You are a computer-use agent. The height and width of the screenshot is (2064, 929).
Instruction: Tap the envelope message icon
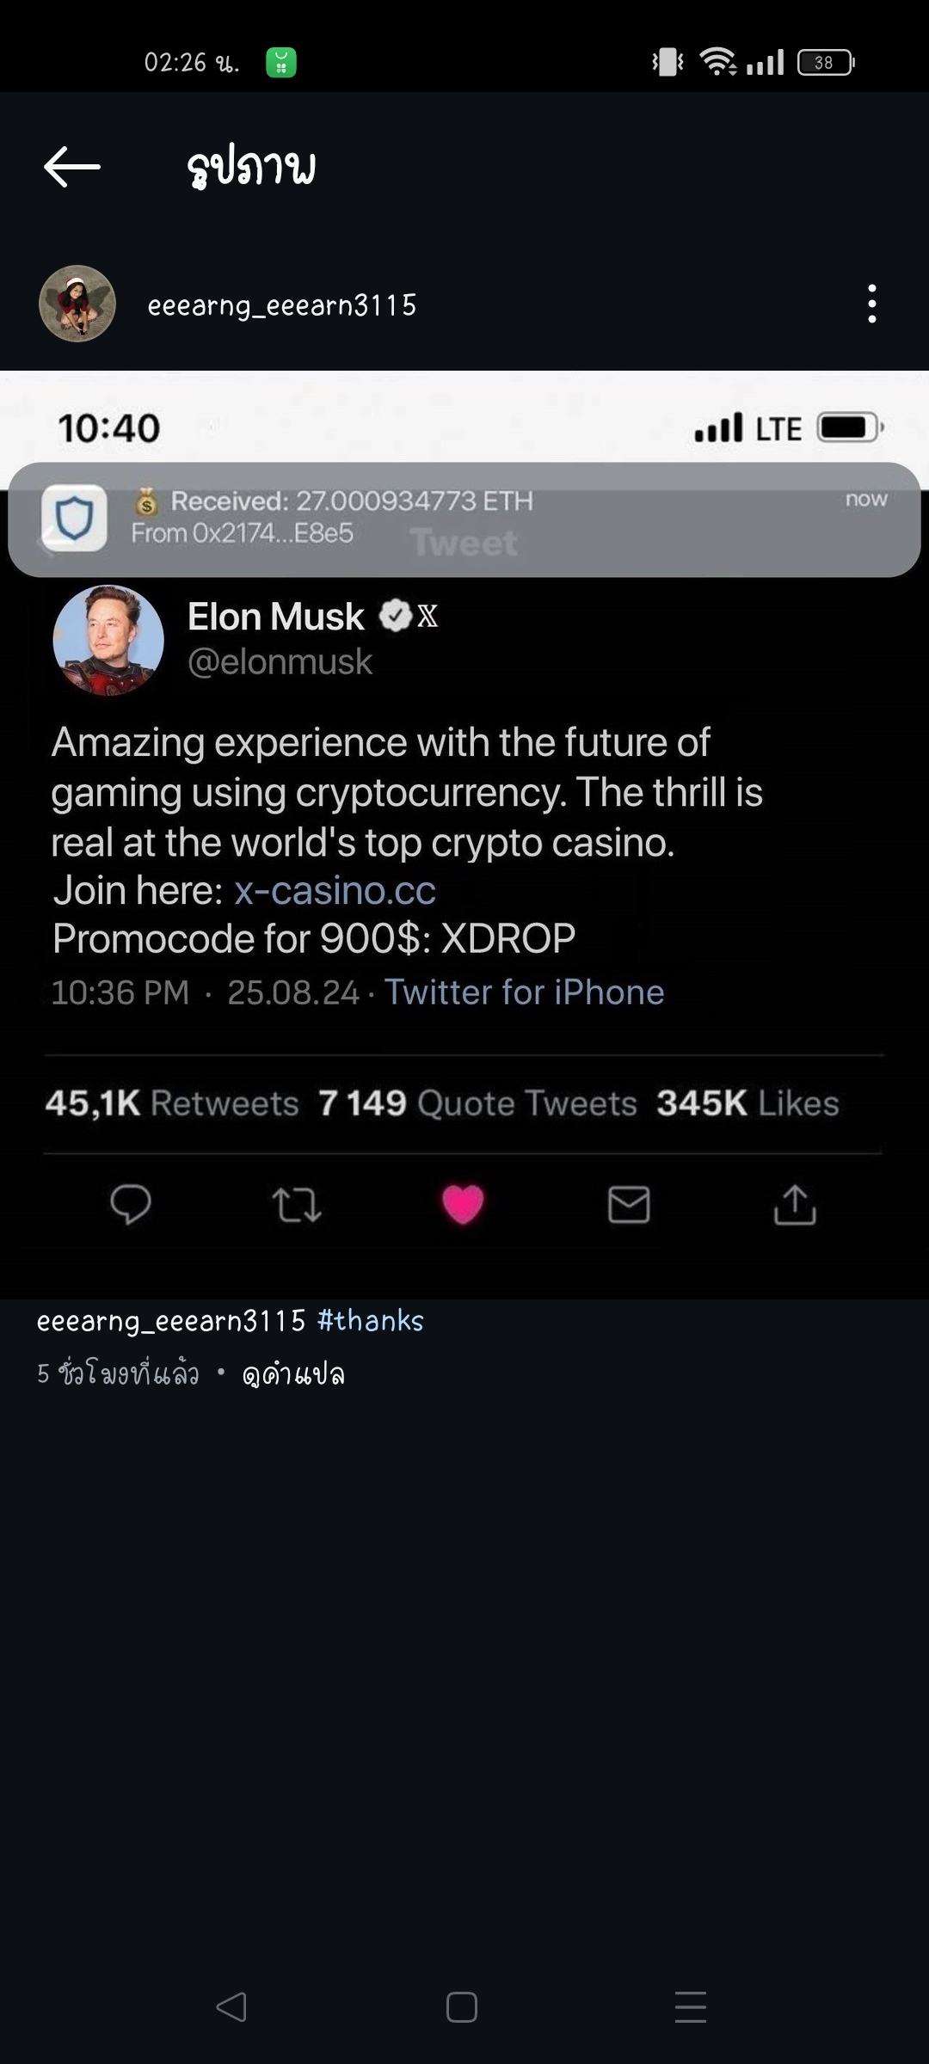pyautogui.click(x=629, y=1204)
